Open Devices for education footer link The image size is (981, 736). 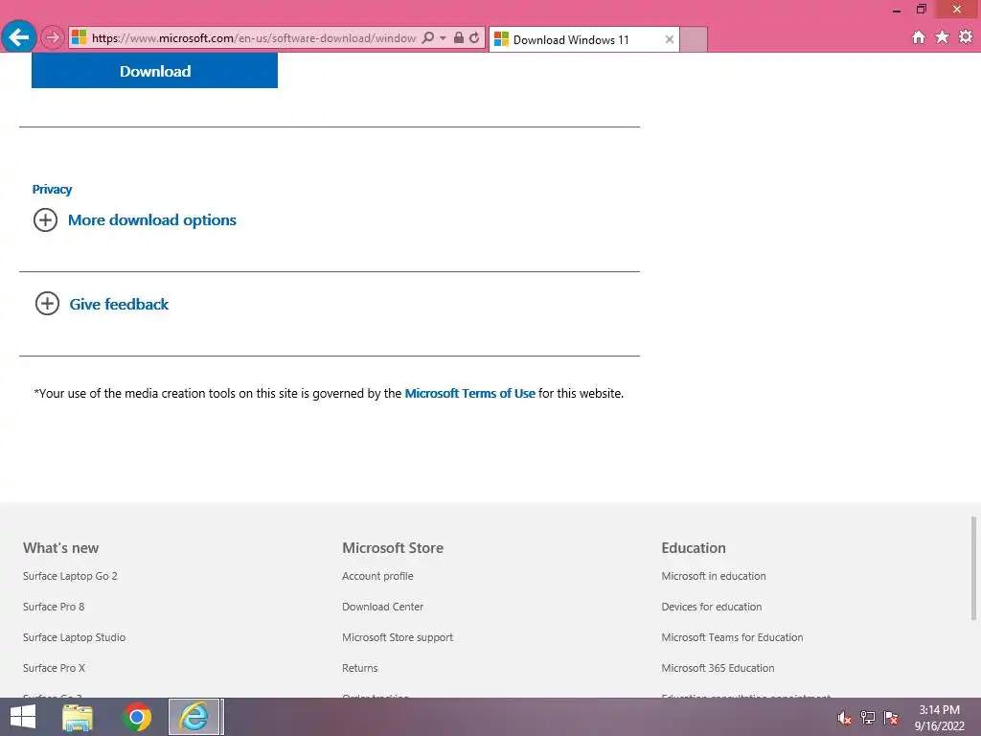click(712, 607)
